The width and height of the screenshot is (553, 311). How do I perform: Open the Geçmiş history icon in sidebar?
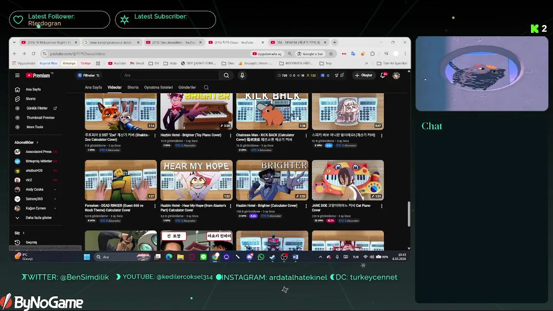[17, 242]
